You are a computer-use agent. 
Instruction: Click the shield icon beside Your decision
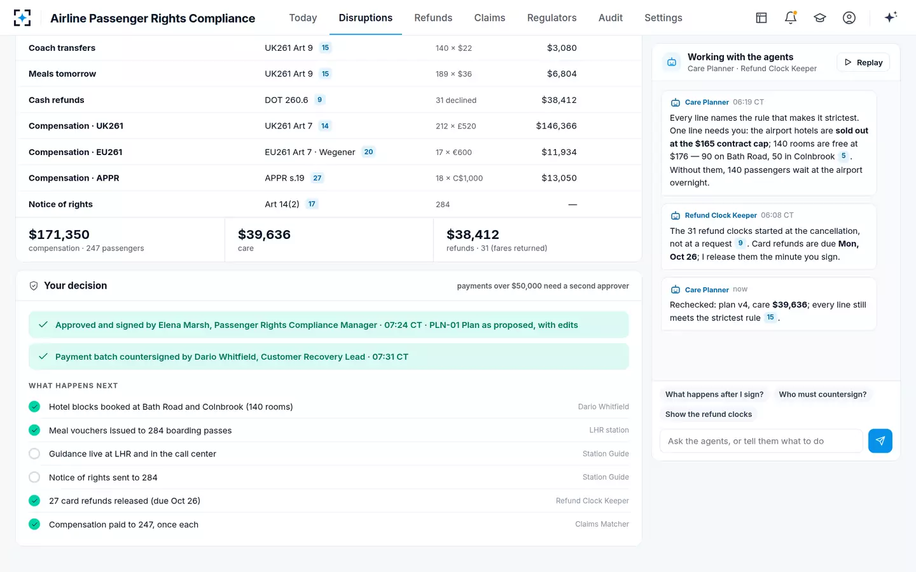34,286
